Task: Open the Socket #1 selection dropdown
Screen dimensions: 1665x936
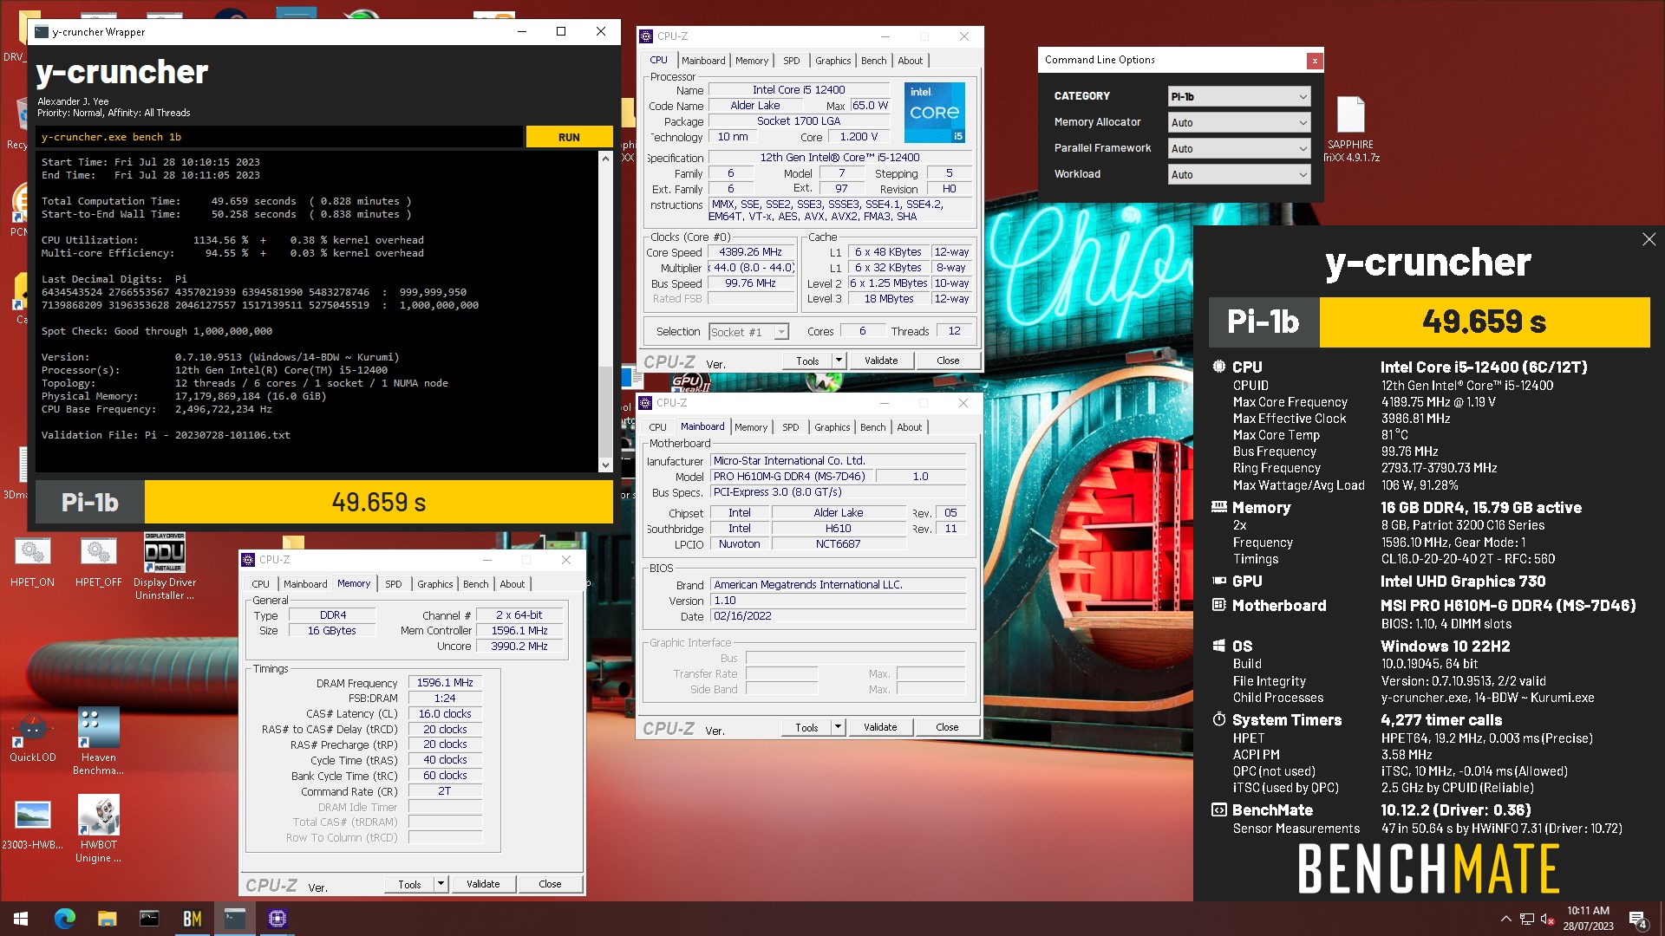Action: [748, 332]
